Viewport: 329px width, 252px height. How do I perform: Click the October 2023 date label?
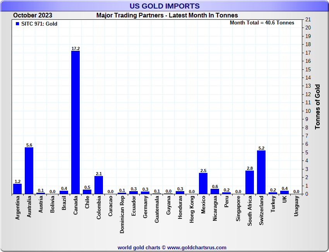click(33, 16)
